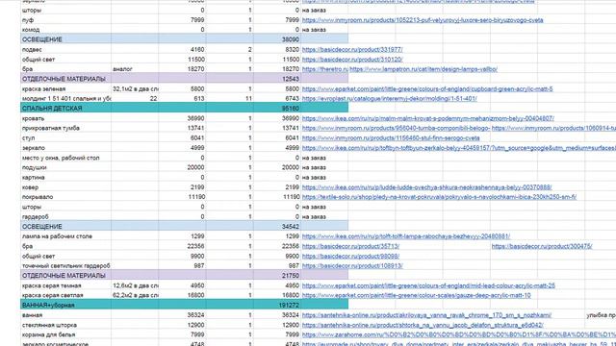
Task: Open the eparket cupboard-green paint link
Action: click(427, 89)
